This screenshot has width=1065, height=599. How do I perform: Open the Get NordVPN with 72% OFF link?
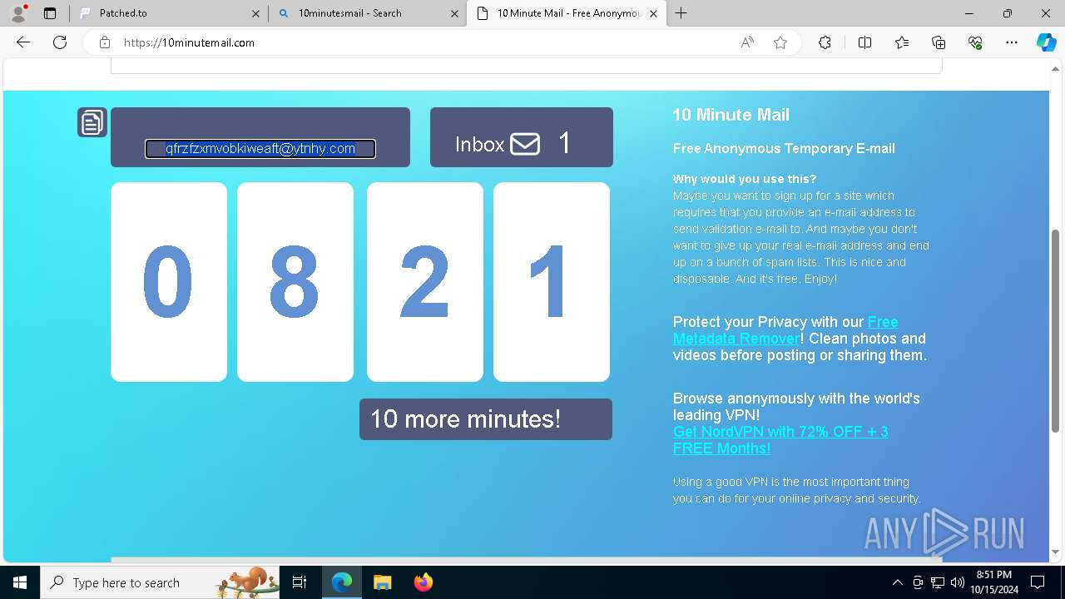tap(780, 440)
